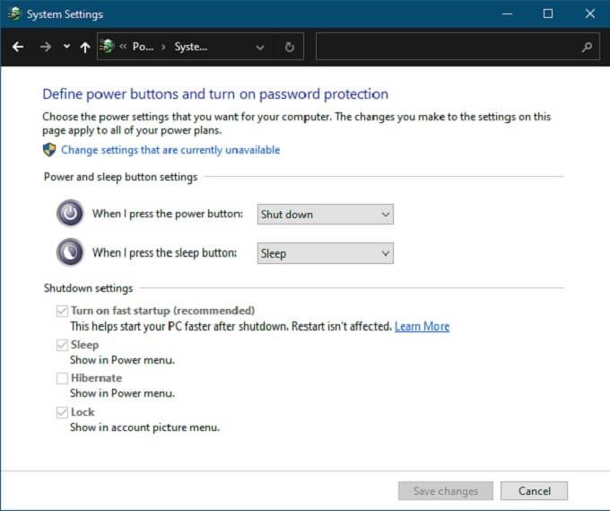The image size is (610, 511).
Task: Click the System Settings title bar icon
Action: (13, 14)
